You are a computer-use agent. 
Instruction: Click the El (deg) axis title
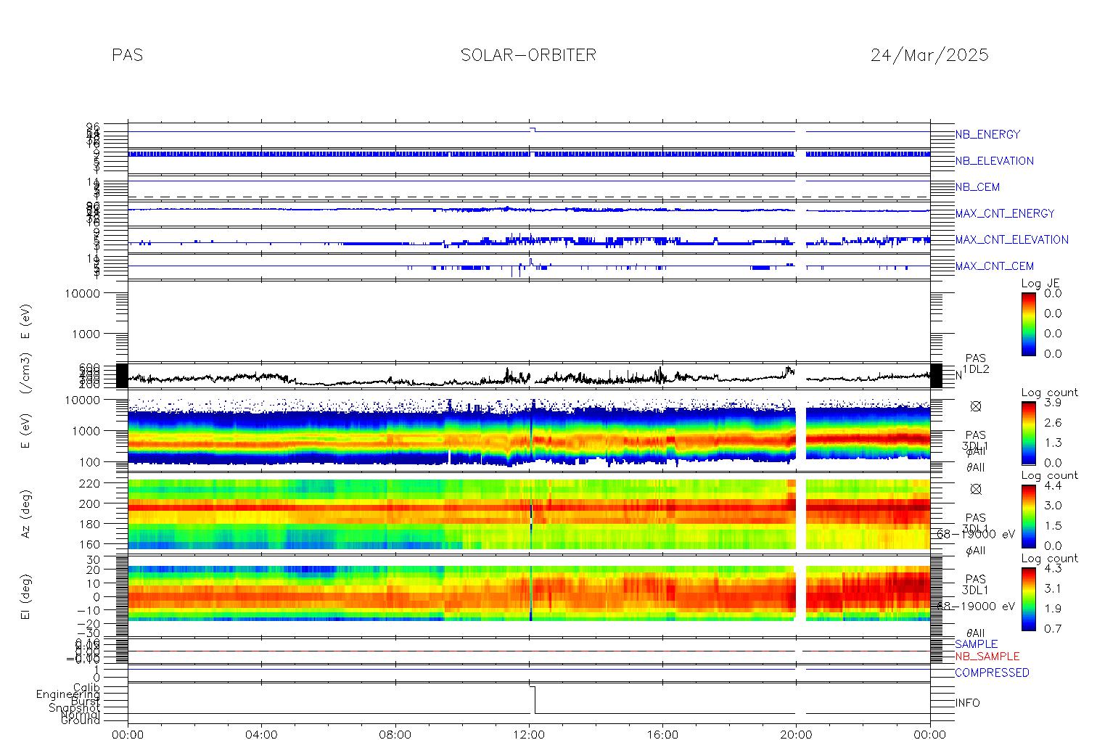(25, 598)
